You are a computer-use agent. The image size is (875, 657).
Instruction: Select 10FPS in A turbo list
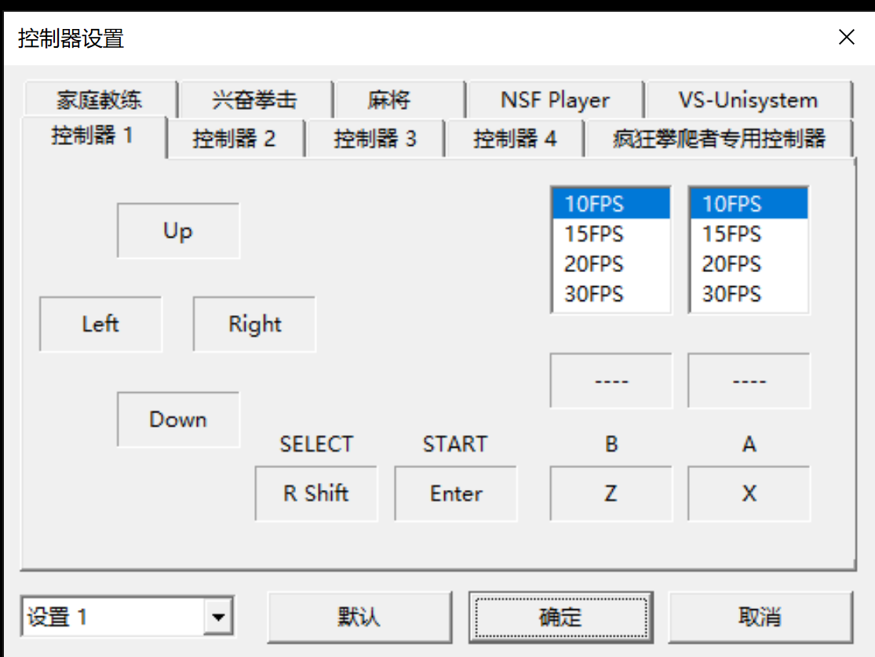pyautogui.click(x=749, y=204)
